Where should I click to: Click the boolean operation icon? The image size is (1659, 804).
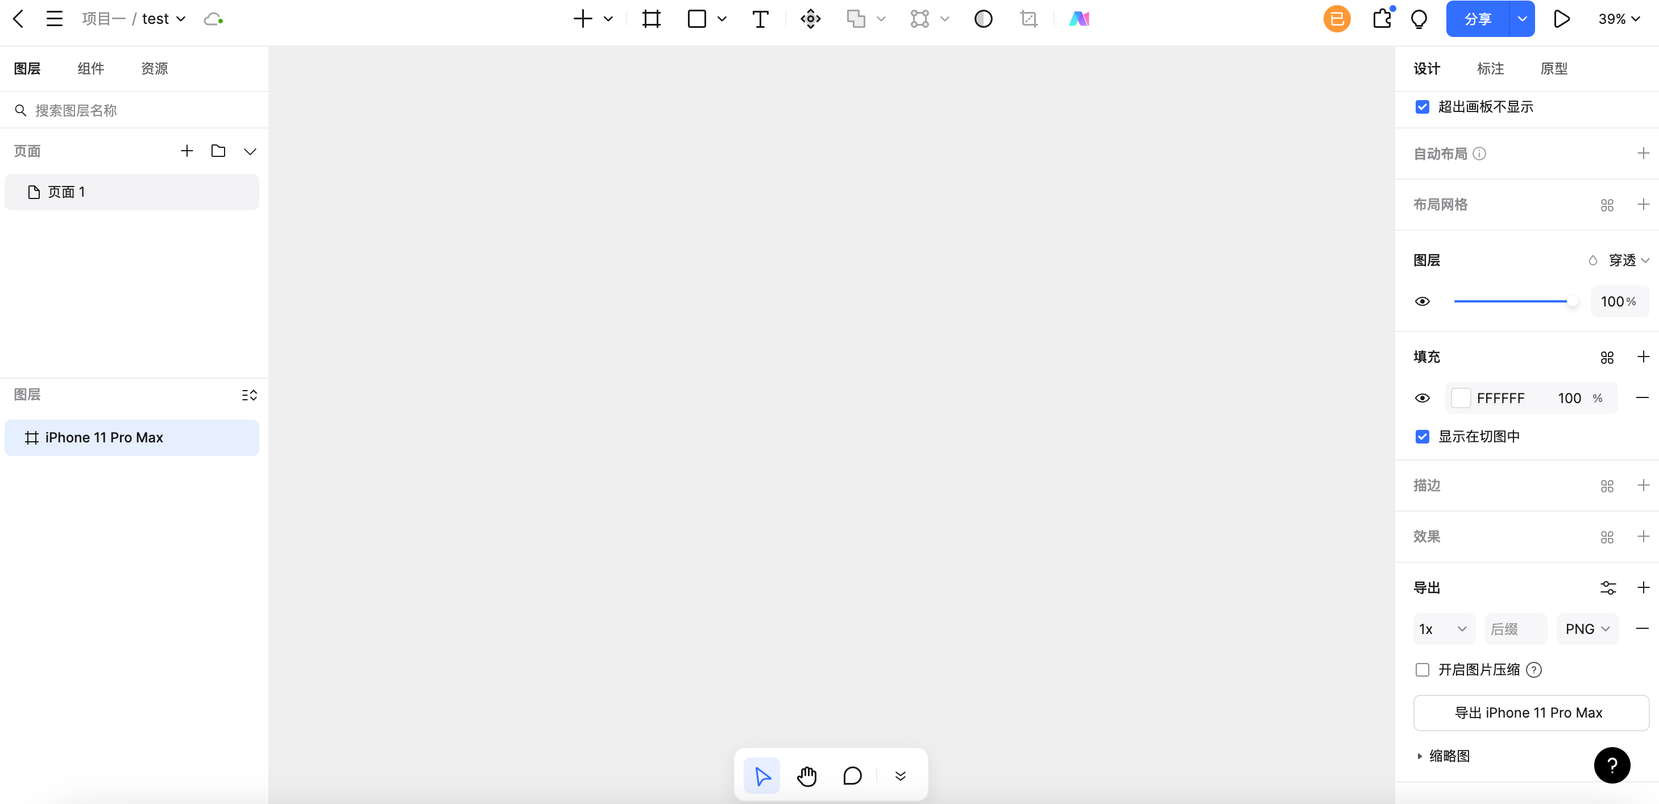click(855, 19)
